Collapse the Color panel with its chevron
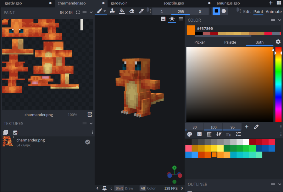This screenshot has height=192, width=283. coord(280,20)
